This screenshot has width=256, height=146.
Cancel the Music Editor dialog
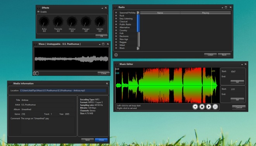239,107
